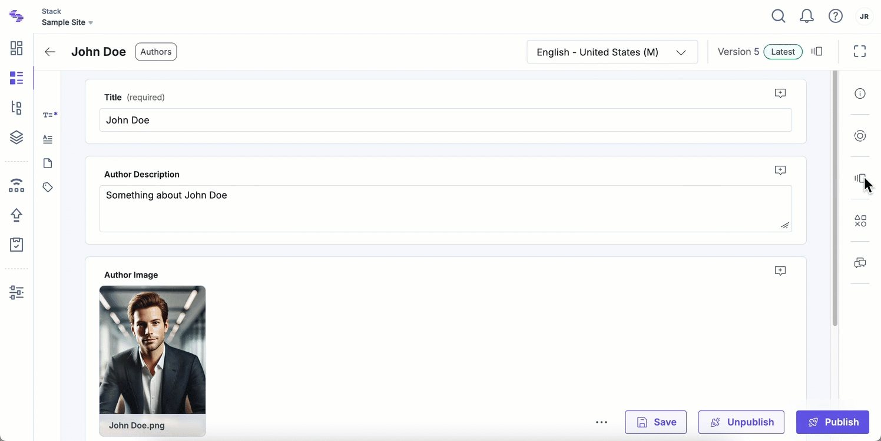
Task: Click the Unpublish button
Action: [741, 422]
